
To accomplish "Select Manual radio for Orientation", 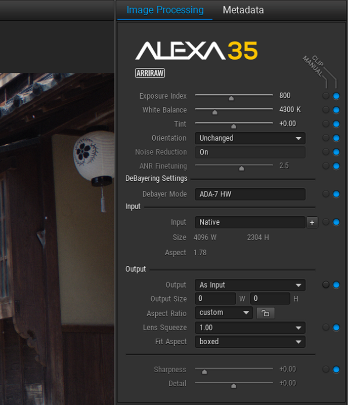I will [x=326, y=138].
